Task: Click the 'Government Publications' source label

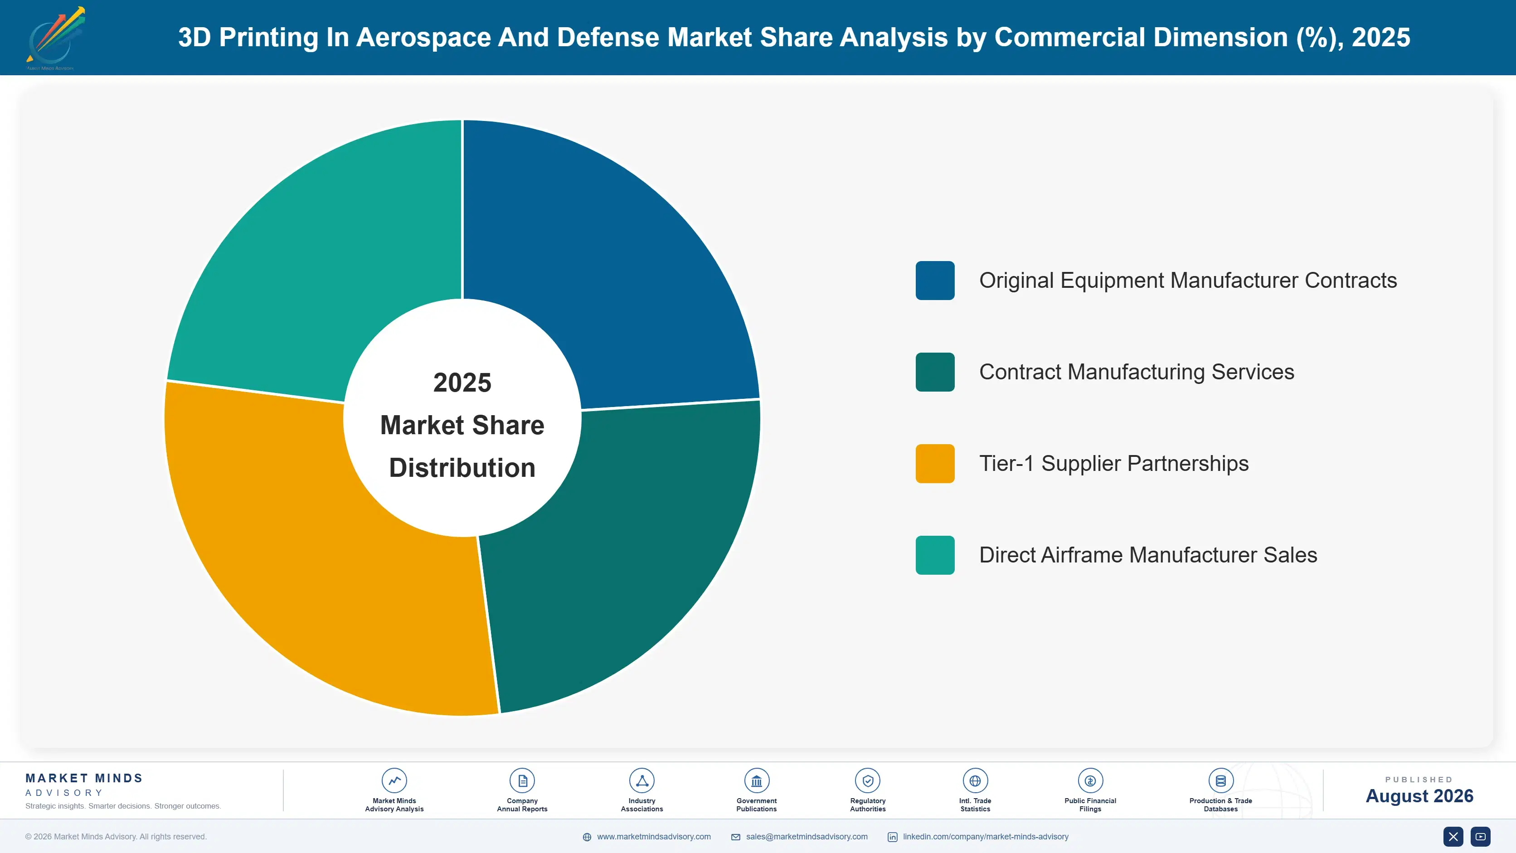Action: click(x=756, y=805)
